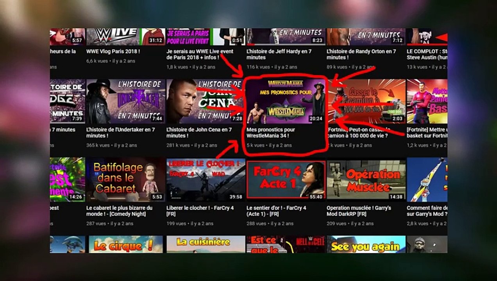The width and height of the screenshot is (497, 281).
Task: Open "L'histoire de John Cena en 7 minutes" title
Action: coord(199,133)
